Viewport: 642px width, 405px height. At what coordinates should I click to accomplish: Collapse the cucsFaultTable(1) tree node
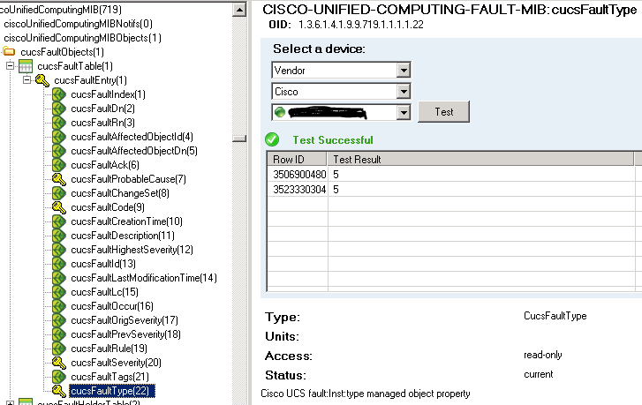pos(11,66)
